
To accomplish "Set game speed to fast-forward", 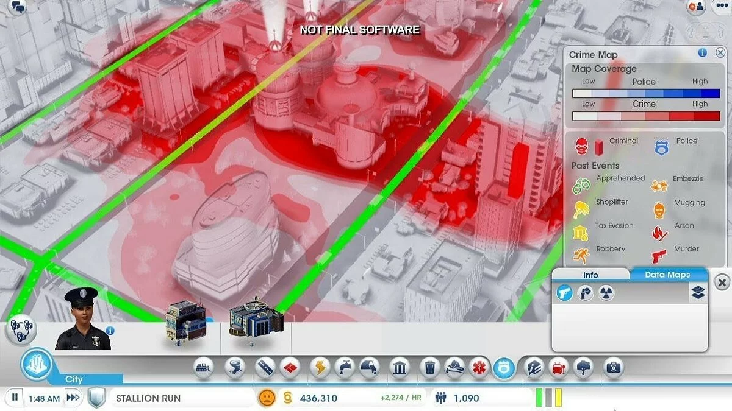I will coord(73,398).
